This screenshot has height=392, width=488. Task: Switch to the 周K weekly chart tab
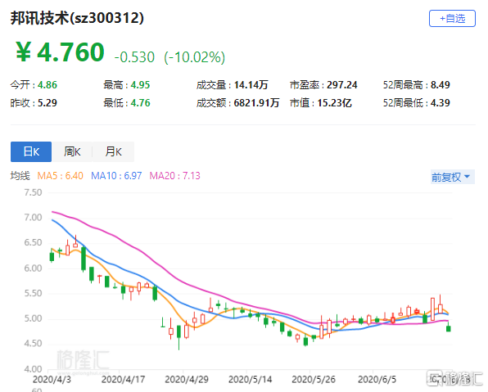pyautogui.click(x=72, y=152)
